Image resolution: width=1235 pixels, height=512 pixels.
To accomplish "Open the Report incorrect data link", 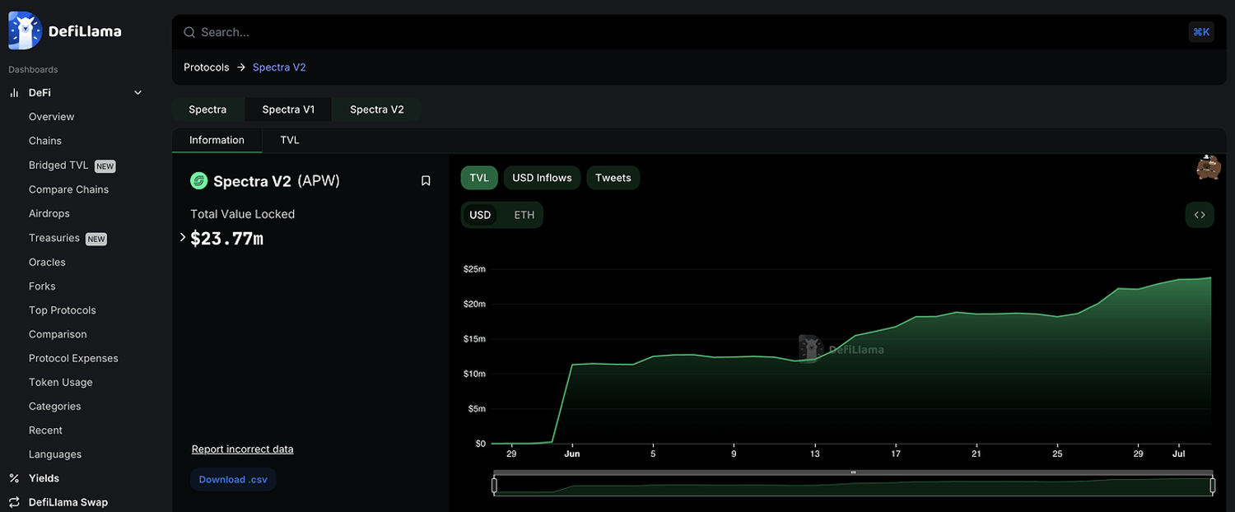I will [x=242, y=449].
